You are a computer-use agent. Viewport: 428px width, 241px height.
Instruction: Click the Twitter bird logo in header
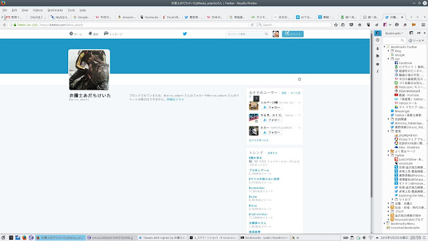pyautogui.click(x=185, y=34)
